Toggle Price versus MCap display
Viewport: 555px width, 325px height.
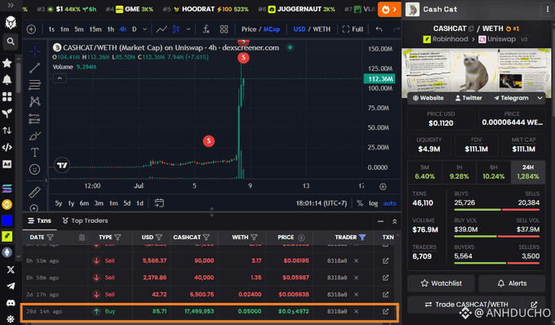point(260,29)
